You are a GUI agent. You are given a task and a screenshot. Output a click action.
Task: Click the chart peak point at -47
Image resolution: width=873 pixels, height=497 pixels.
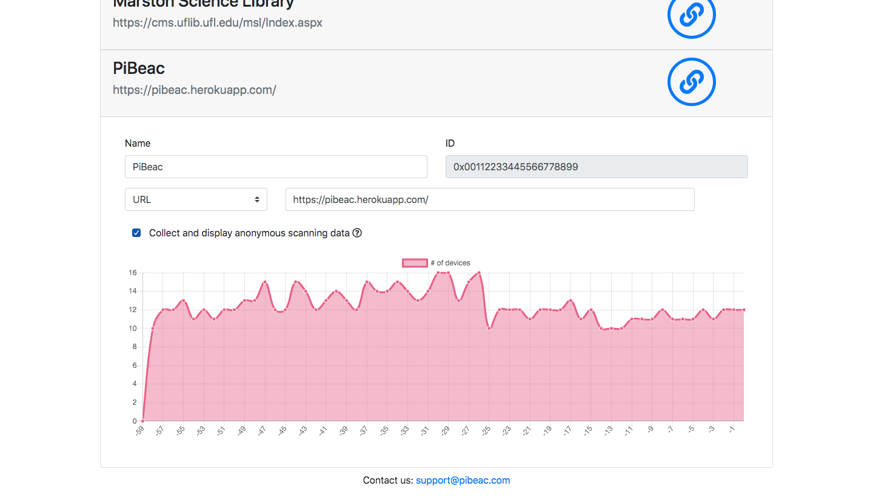point(265,282)
